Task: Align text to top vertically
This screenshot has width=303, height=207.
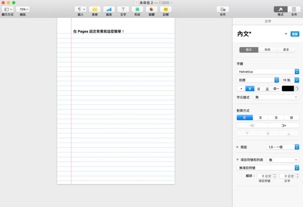Action: (247, 134)
